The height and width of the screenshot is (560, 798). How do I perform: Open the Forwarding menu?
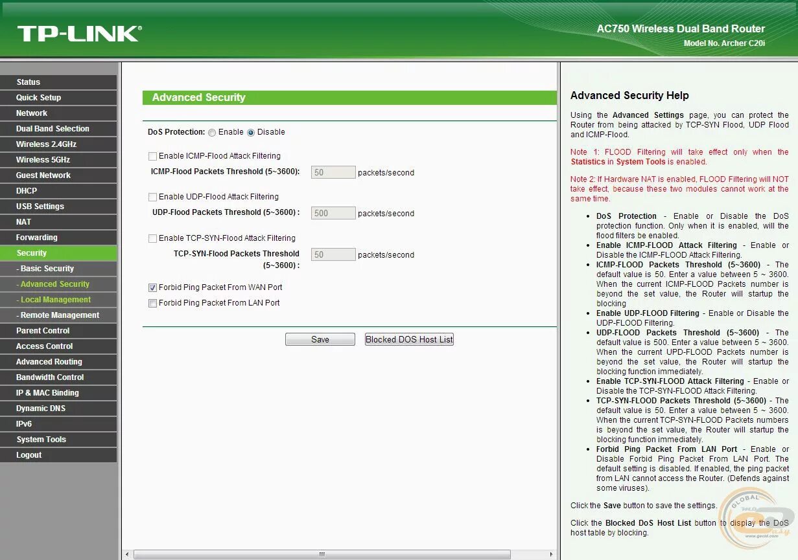[58, 238]
